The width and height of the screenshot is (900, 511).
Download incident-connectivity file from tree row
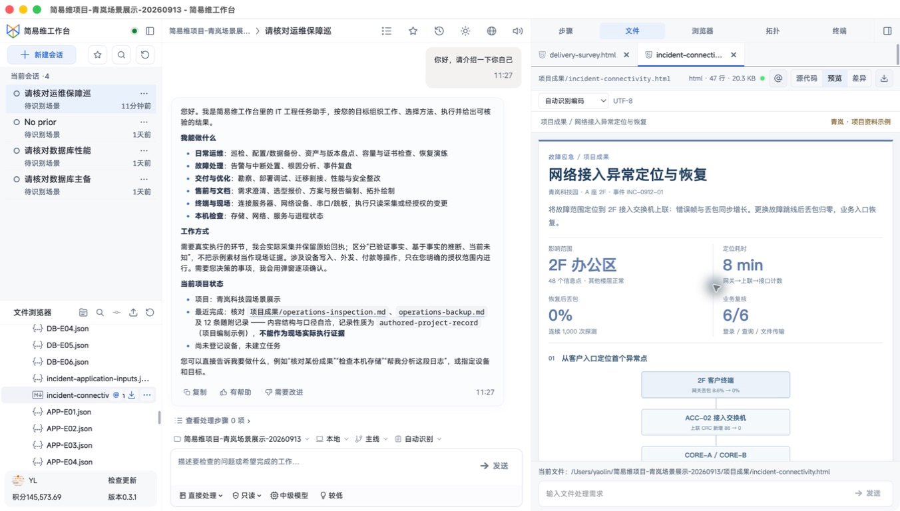point(132,395)
